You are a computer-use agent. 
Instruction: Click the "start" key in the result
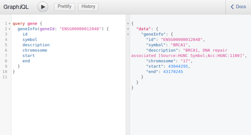pyautogui.click(x=154, y=66)
